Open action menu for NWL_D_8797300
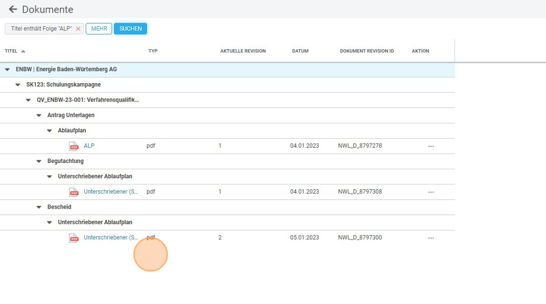The height and width of the screenshot is (304, 546). 431,238
